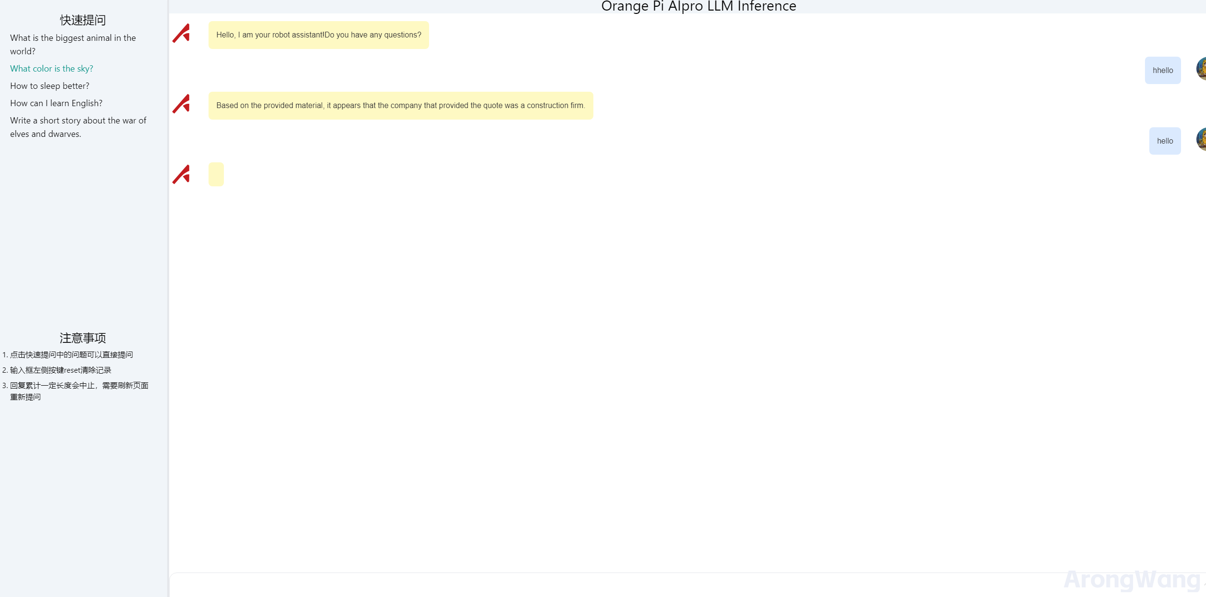Click the 'Based on the provided material' reply
The width and height of the screenshot is (1206, 597).
(x=401, y=106)
